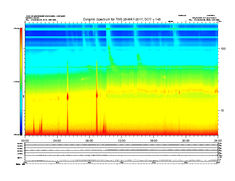Click the "-130.00" color scale label
The height and width of the screenshot is (181, 235).
point(16,28)
